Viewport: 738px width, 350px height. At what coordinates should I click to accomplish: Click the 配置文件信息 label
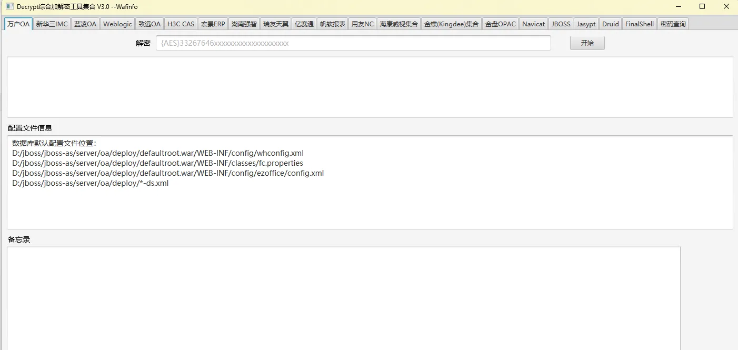tap(30, 128)
